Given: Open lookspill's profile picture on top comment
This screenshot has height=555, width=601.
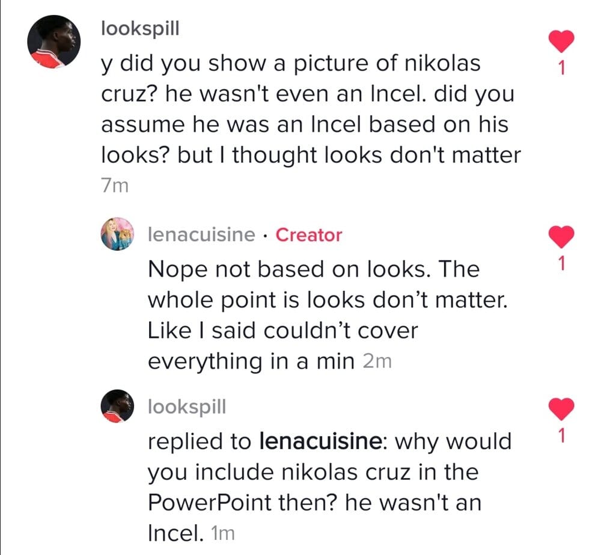Looking at the screenshot, I should pos(54,41).
